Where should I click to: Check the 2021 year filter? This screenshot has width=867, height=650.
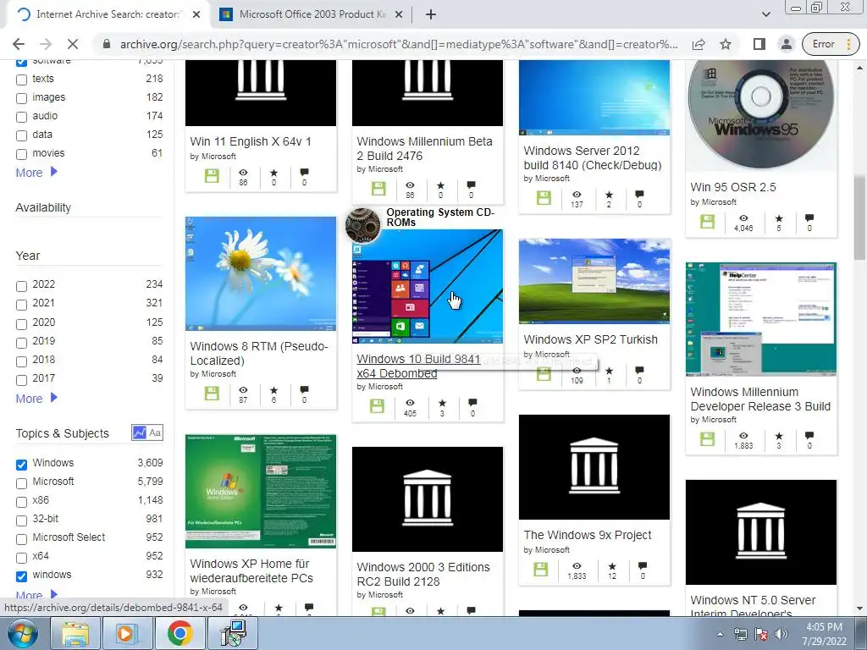point(21,305)
